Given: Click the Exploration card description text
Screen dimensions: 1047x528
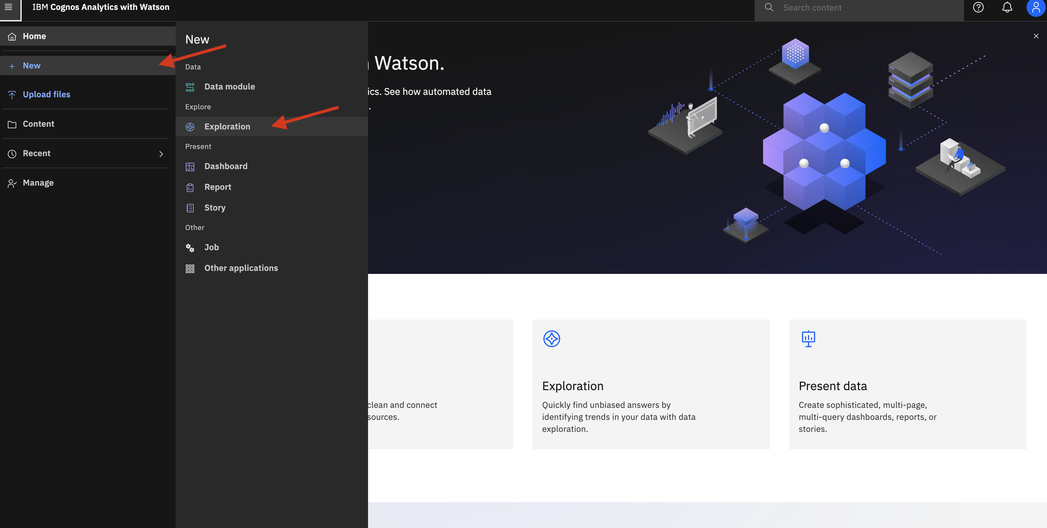Looking at the screenshot, I should click(619, 417).
